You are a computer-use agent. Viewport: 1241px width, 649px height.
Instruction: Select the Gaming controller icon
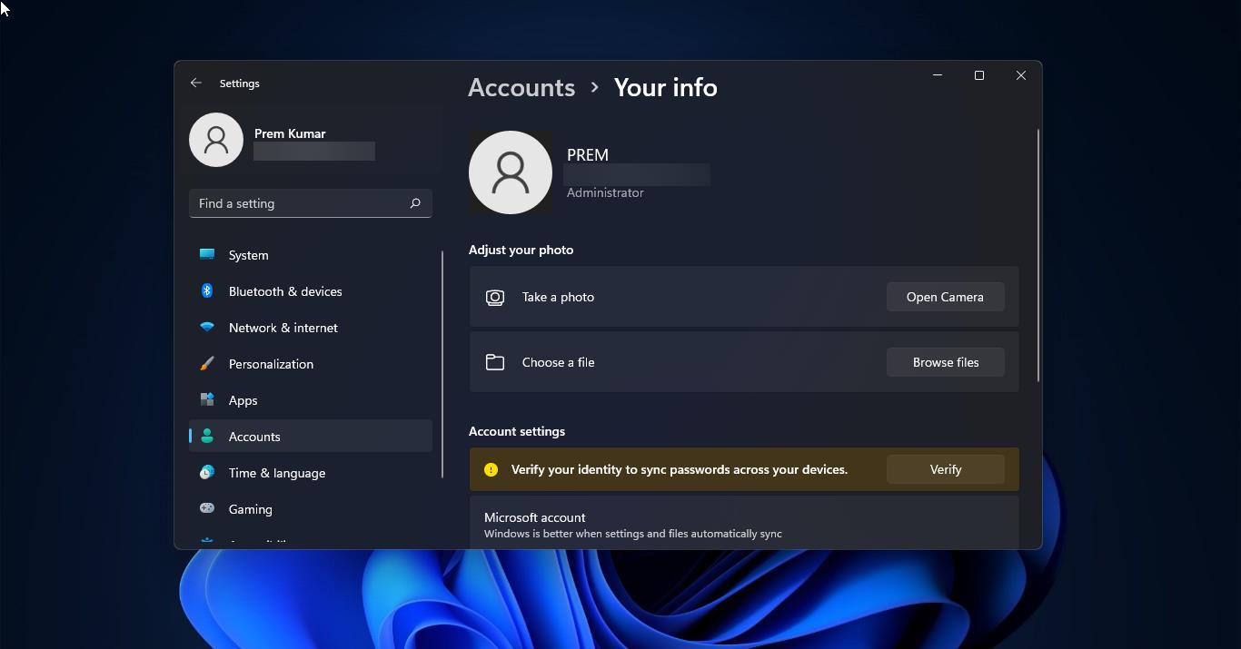pyautogui.click(x=207, y=509)
